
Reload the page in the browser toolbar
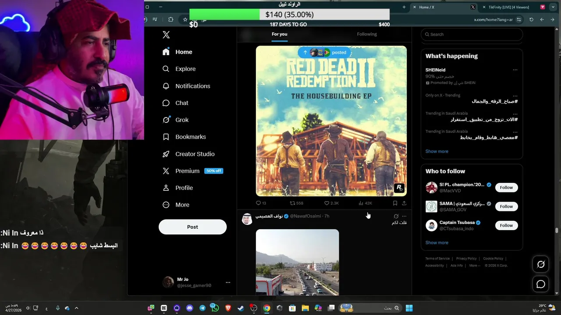(532, 20)
